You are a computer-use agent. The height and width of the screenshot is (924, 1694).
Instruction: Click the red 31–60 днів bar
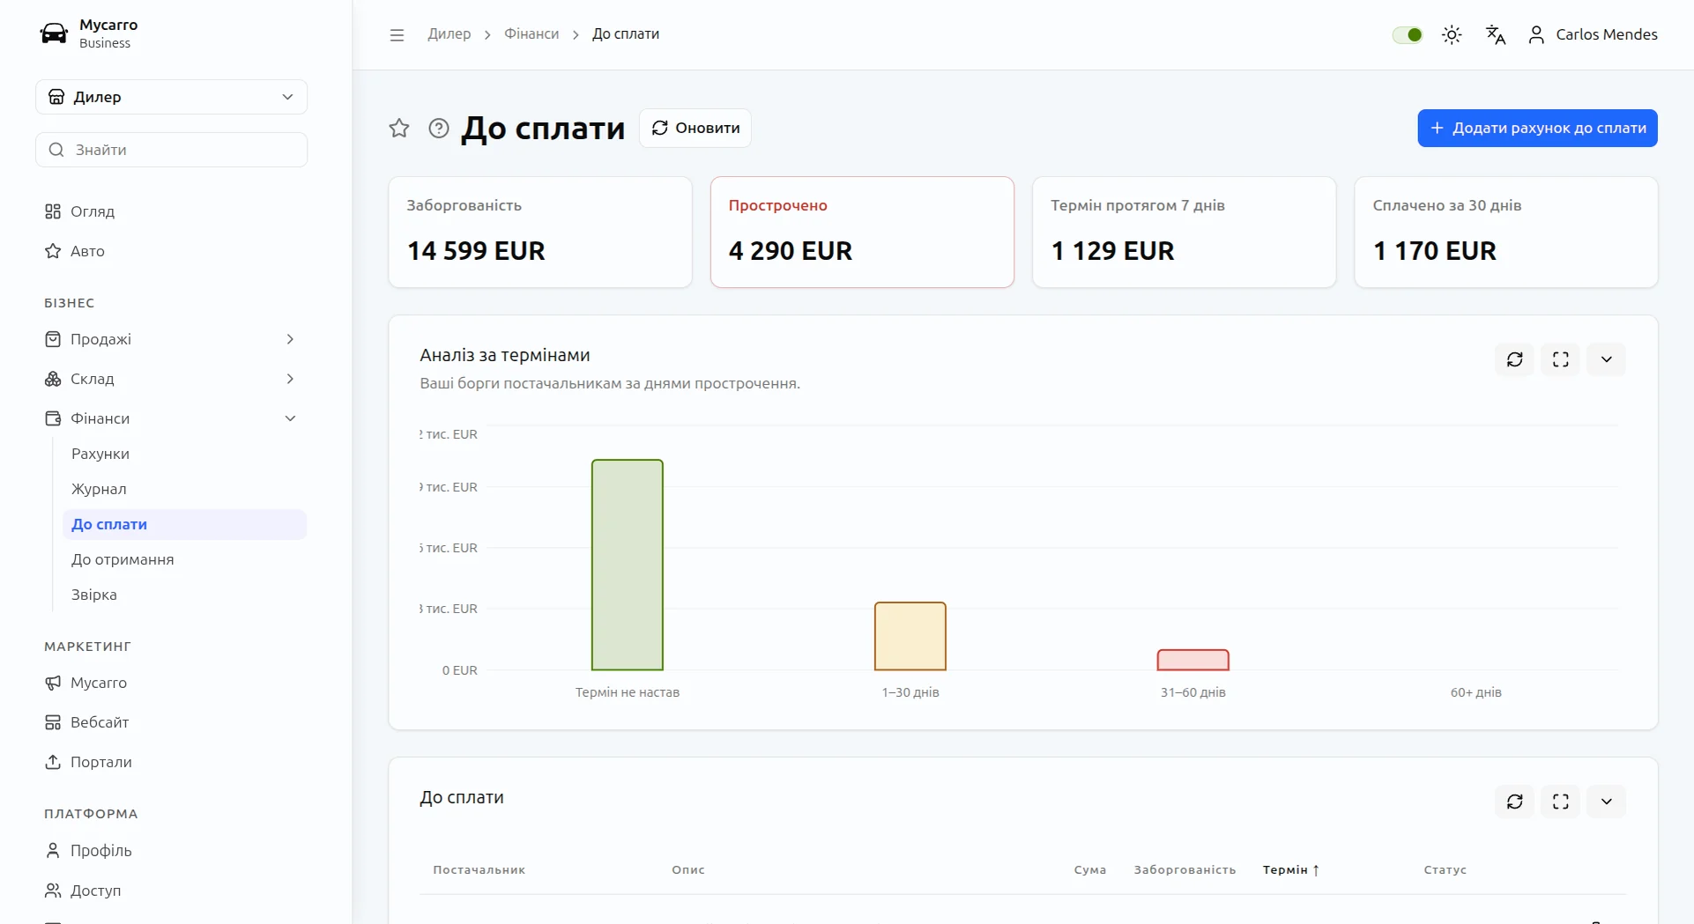click(x=1193, y=660)
